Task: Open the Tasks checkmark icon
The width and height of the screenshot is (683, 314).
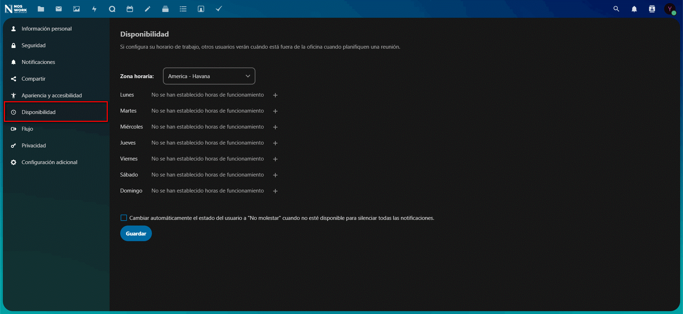Action: 219,9
